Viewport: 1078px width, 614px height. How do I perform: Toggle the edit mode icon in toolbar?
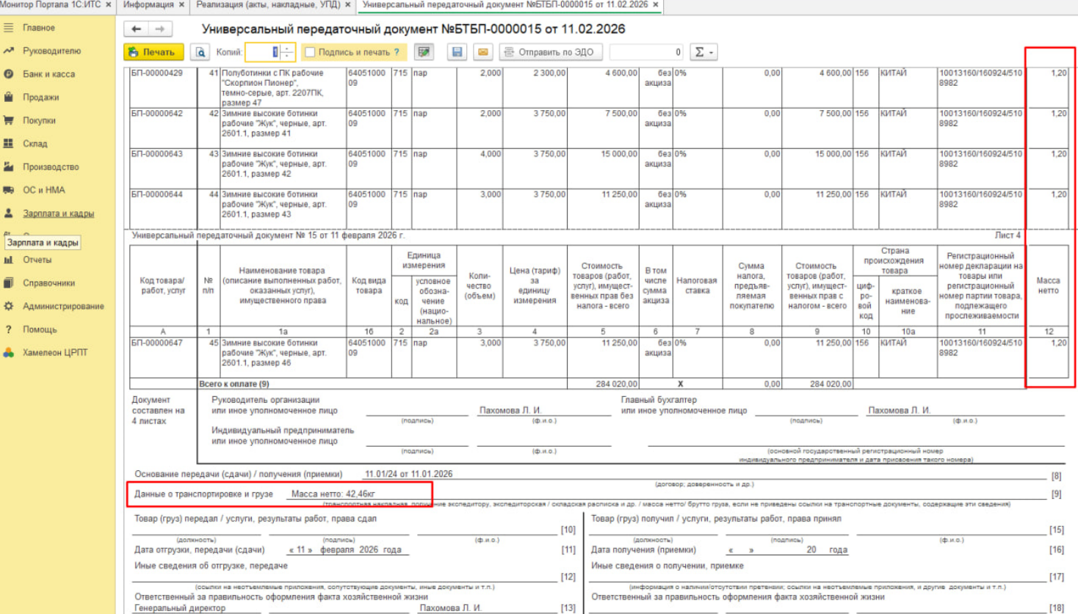point(424,52)
